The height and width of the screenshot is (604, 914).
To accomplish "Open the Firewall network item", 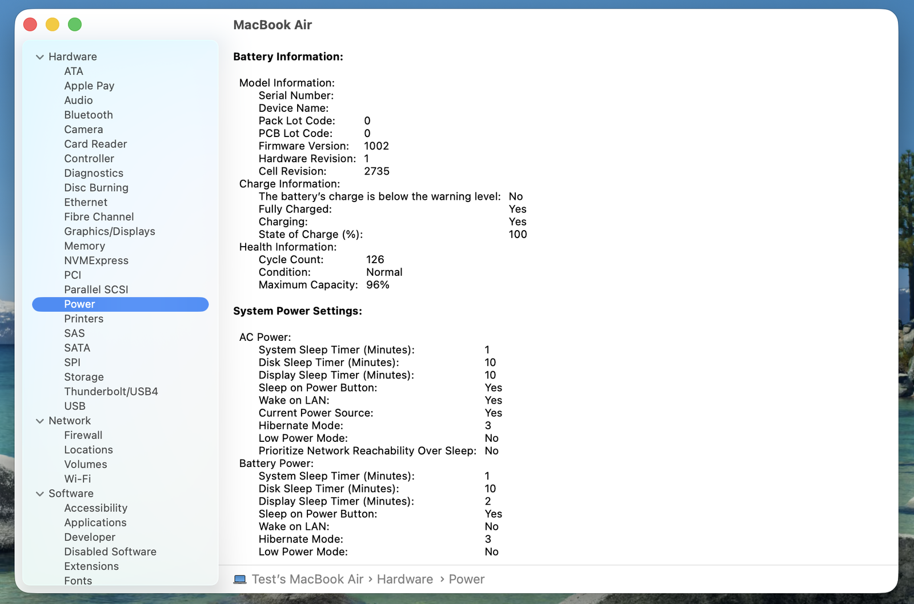I will point(83,435).
